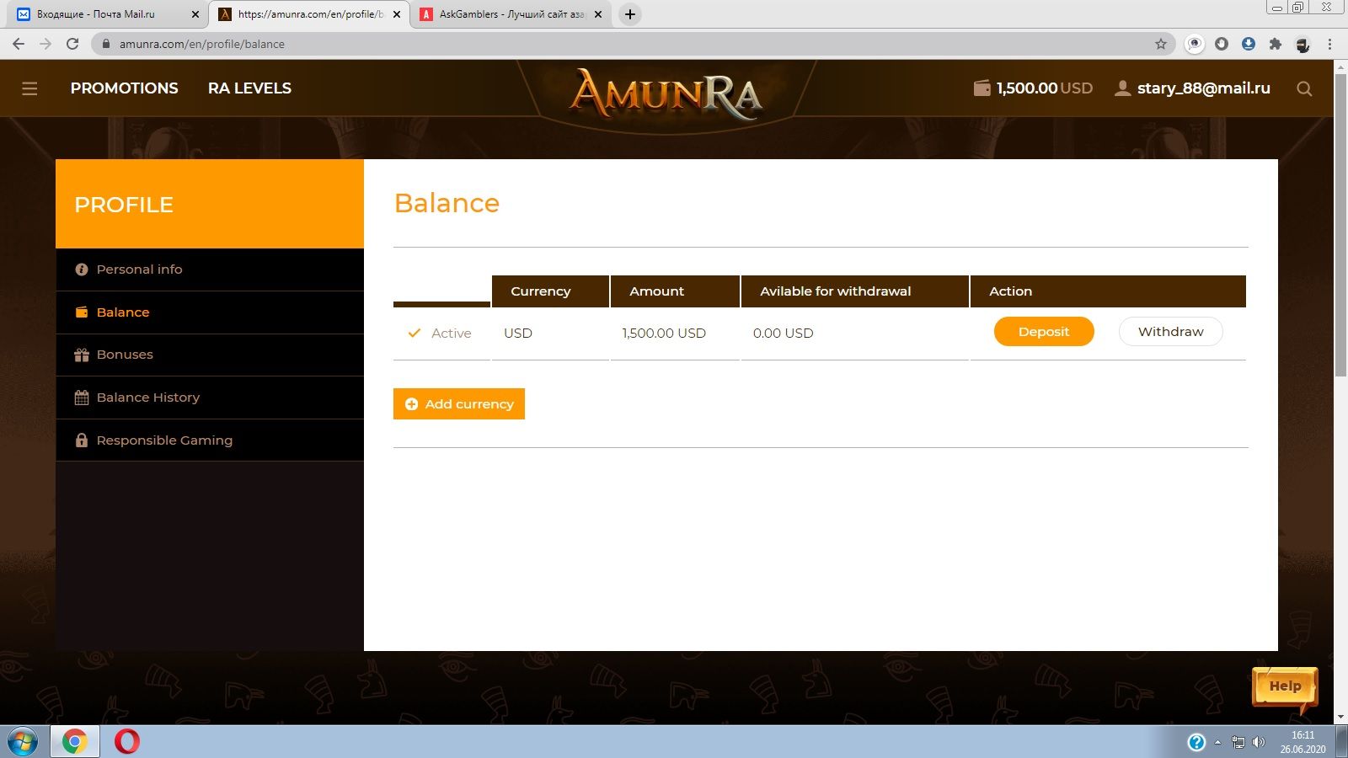Click the Chrome profile avatar icon
Viewport: 1348px width, 758px height.
coord(1303,44)
